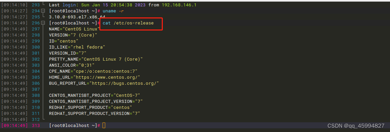
Task: Click the BUG_REPORT_URL bugs.centos.org address
Action: [124, 83]
